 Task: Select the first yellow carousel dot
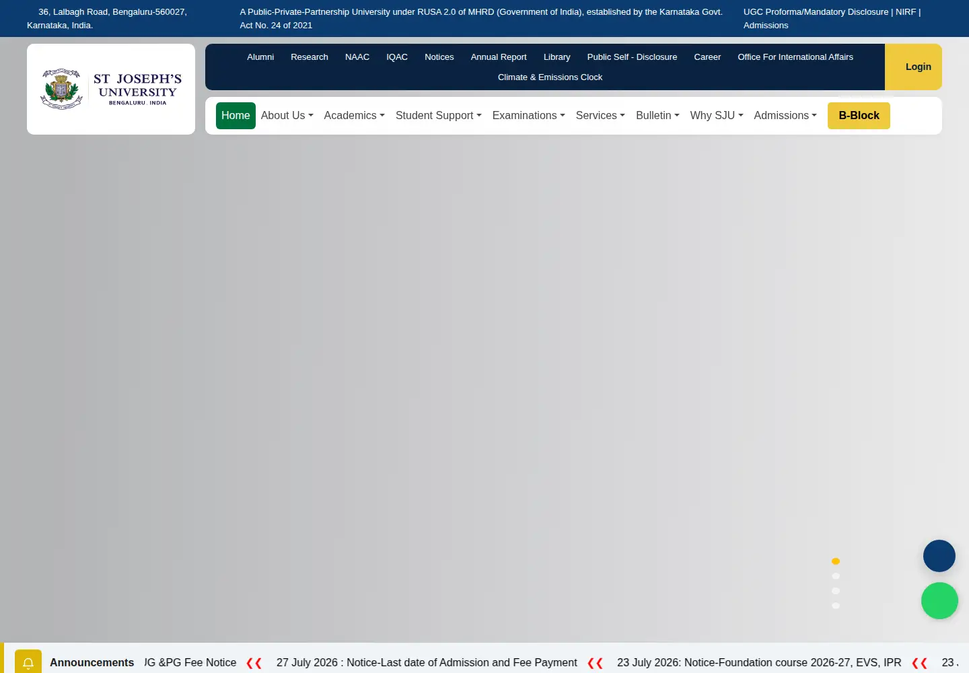tap(836, 561)
